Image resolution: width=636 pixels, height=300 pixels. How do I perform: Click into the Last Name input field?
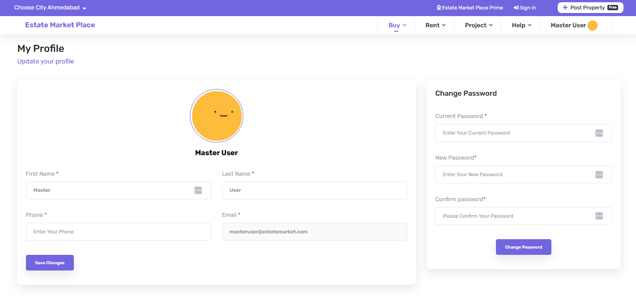pos(314,190)
